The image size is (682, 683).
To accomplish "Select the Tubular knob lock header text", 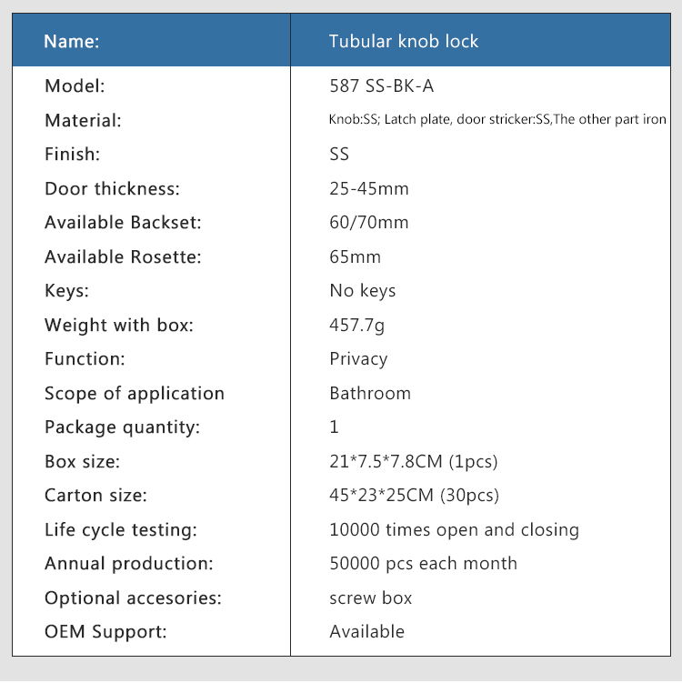I will click(403, 42).
